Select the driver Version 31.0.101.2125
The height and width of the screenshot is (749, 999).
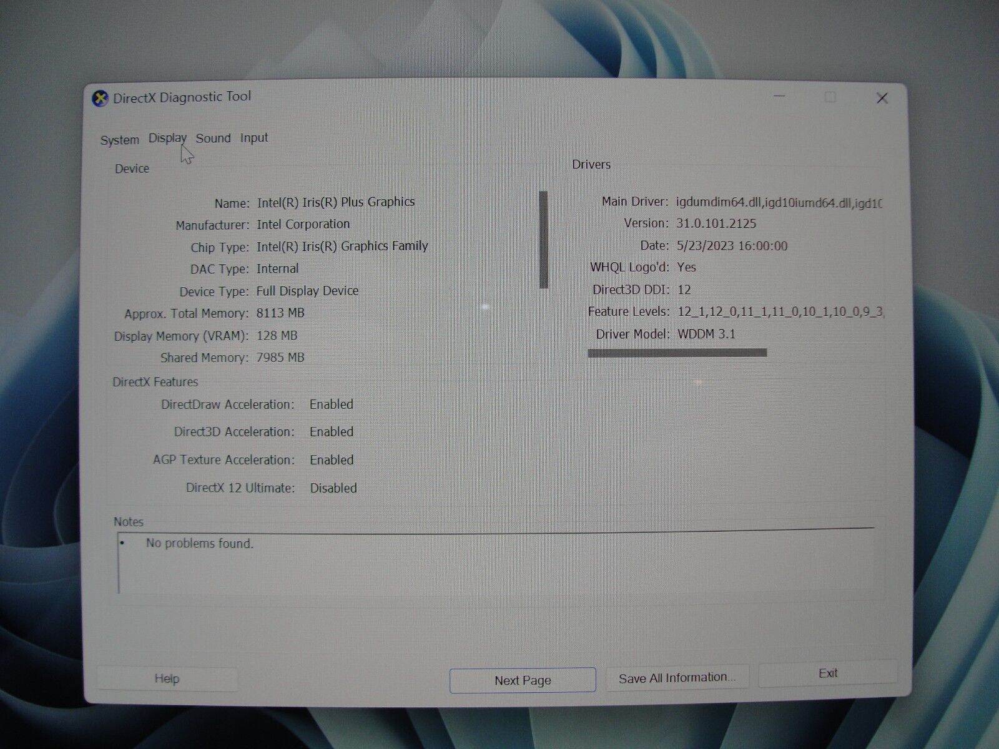(x=715, y=223)
